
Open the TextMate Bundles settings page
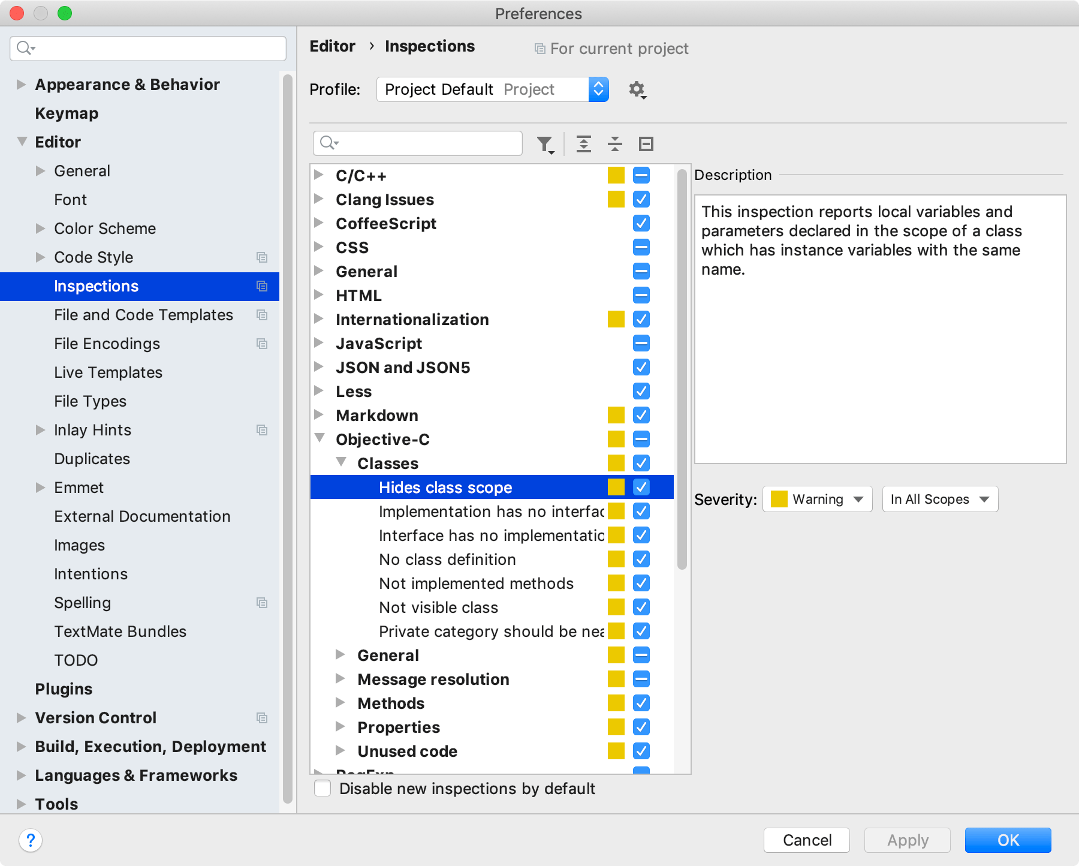coord(120,632)
